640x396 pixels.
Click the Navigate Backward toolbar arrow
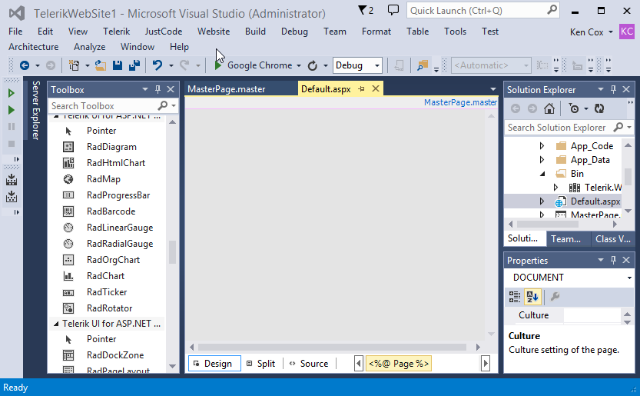point(25,65)
